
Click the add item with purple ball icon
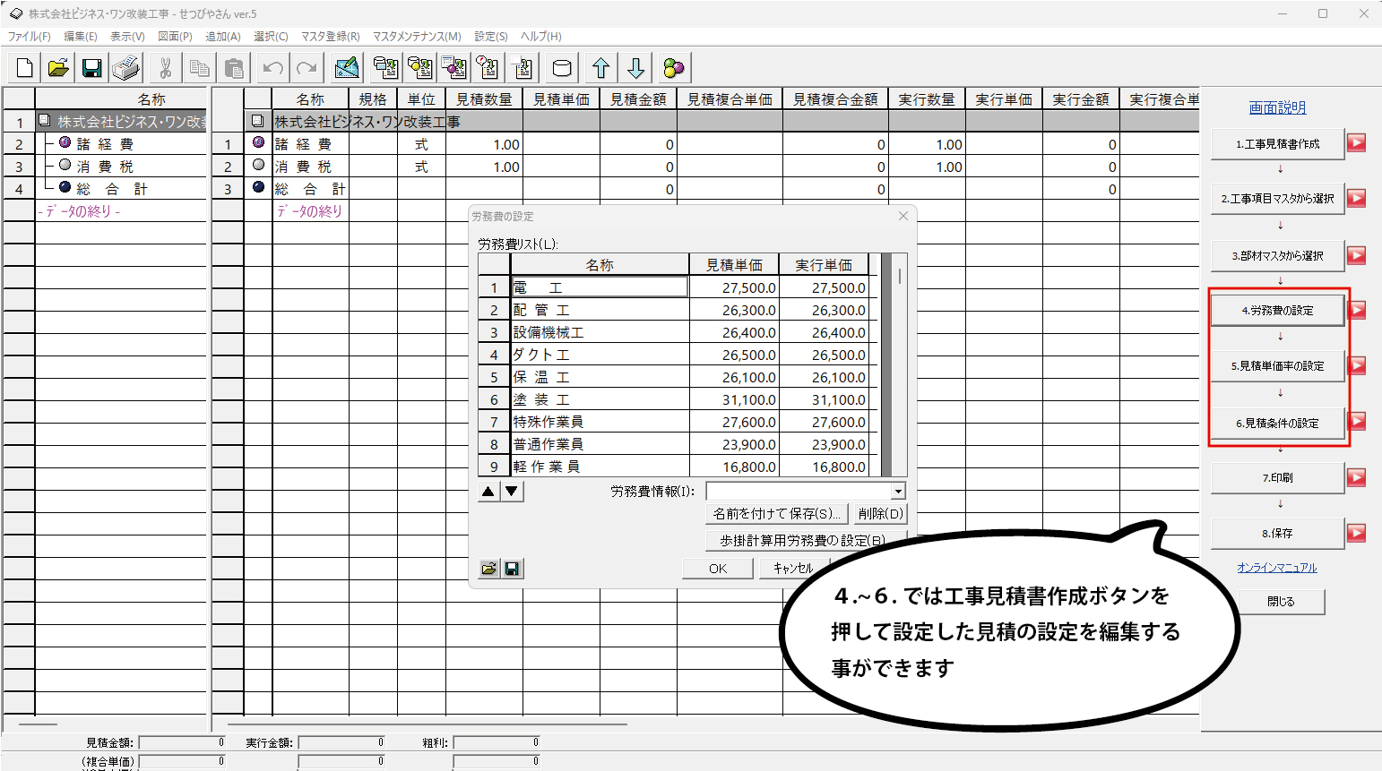click(454, 68)
